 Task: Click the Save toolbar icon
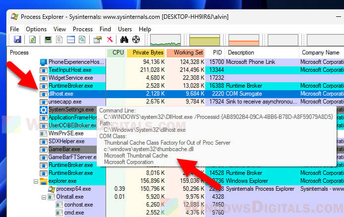point(17,40)
